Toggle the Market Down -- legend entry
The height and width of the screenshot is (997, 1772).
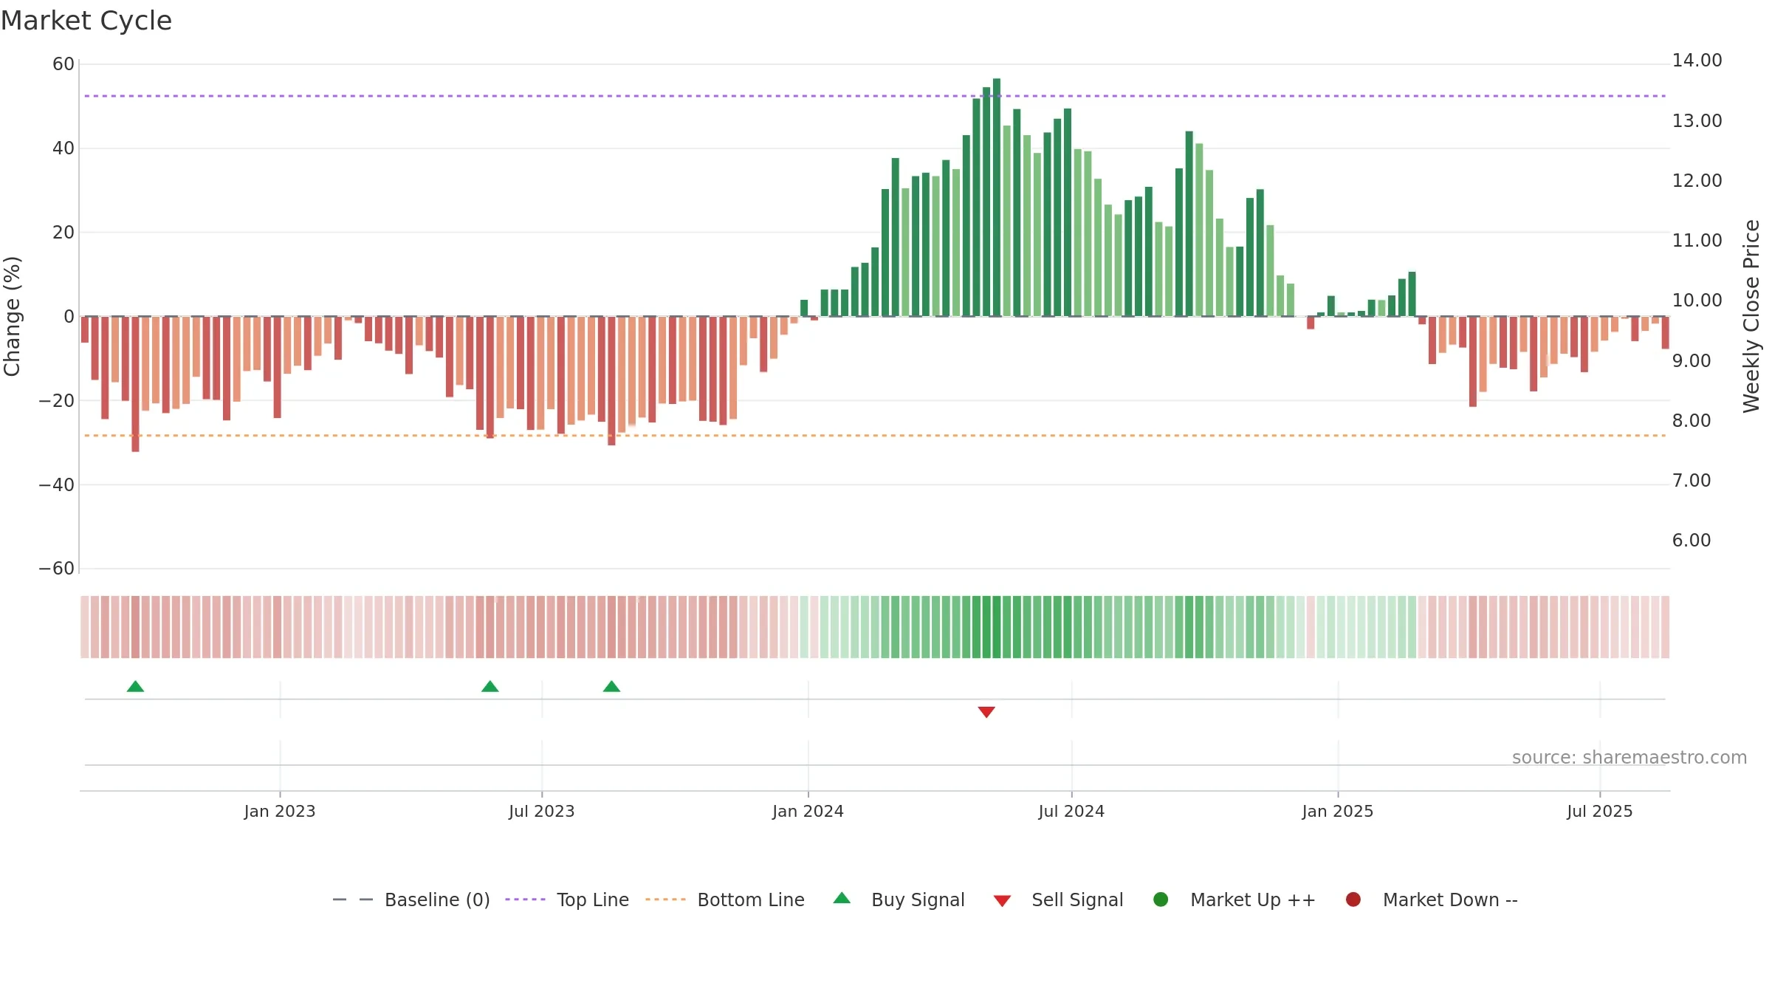point(1432,900)
